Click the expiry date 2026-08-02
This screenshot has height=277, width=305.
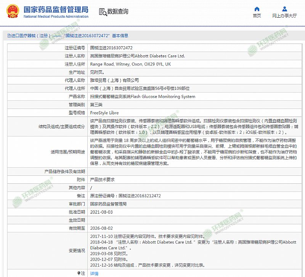tap(101, 228)
